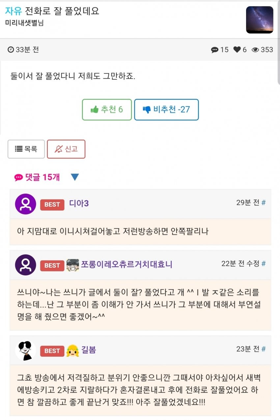Open the galaxy profile thumbnail of the author
This screenshot has height=420, width=280.
point(260,20)
